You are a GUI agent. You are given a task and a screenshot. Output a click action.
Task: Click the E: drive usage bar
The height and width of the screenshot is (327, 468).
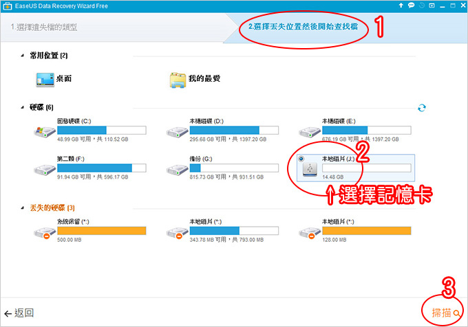tap(367, 130)
